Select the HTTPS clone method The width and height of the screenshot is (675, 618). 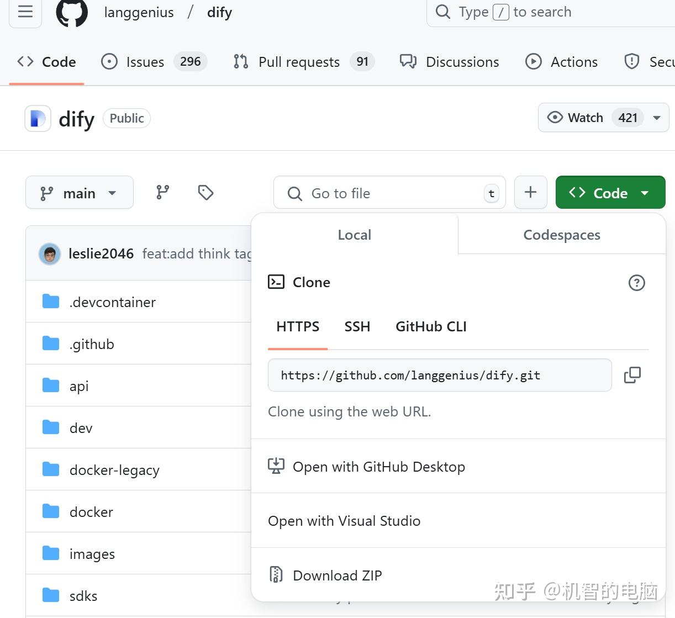pos(298,326)
